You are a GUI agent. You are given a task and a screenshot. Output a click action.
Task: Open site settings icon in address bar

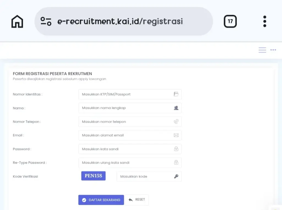click(x=46, y=21)
